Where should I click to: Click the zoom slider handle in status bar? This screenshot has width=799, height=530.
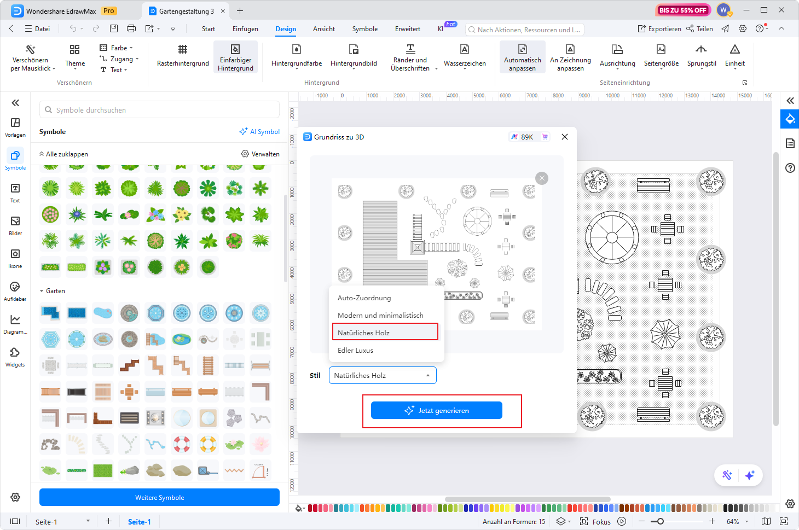click(661, 522)
